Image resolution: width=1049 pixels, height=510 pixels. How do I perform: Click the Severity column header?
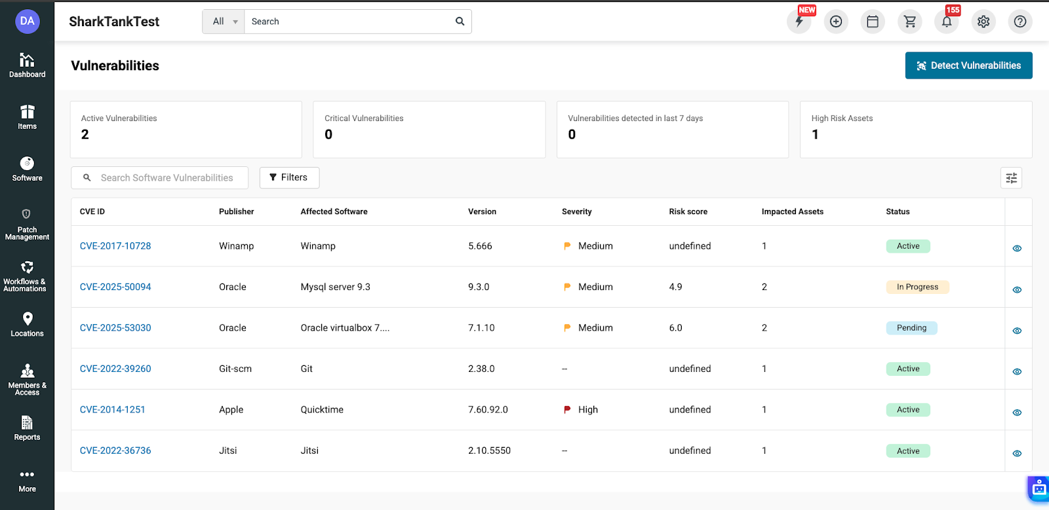(577, 211)
